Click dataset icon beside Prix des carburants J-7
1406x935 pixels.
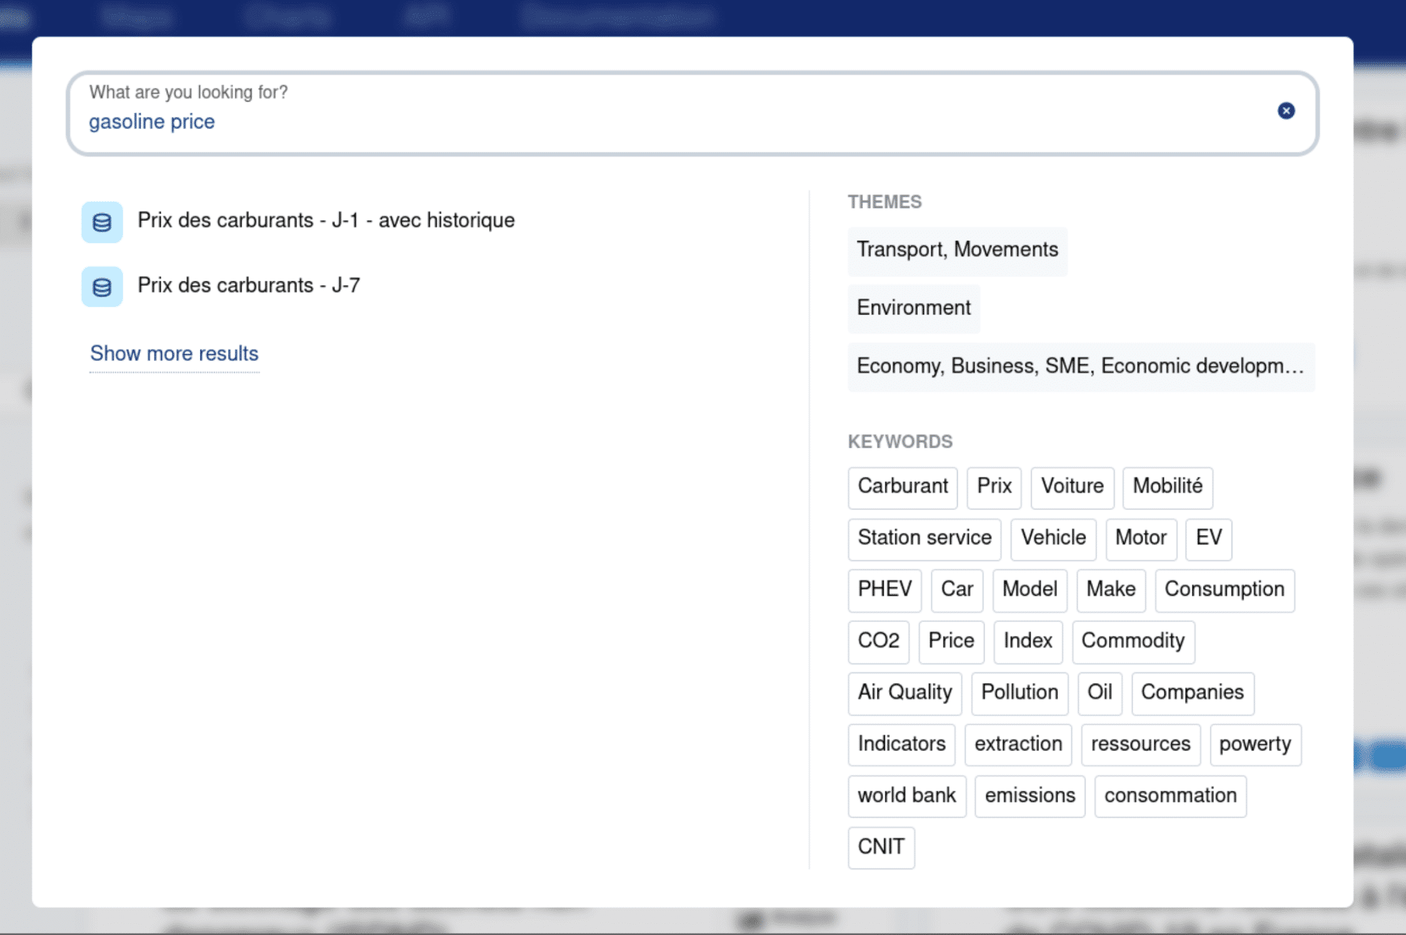pyautogui.click(x=102, y=287)
